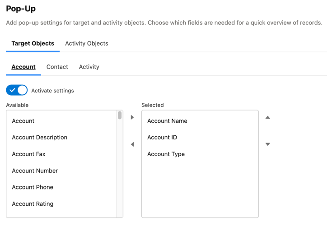Choose Account Rating available field
The width and height of the screenshot is (327, 226).
pyautogui.click(x=33, y=204)
